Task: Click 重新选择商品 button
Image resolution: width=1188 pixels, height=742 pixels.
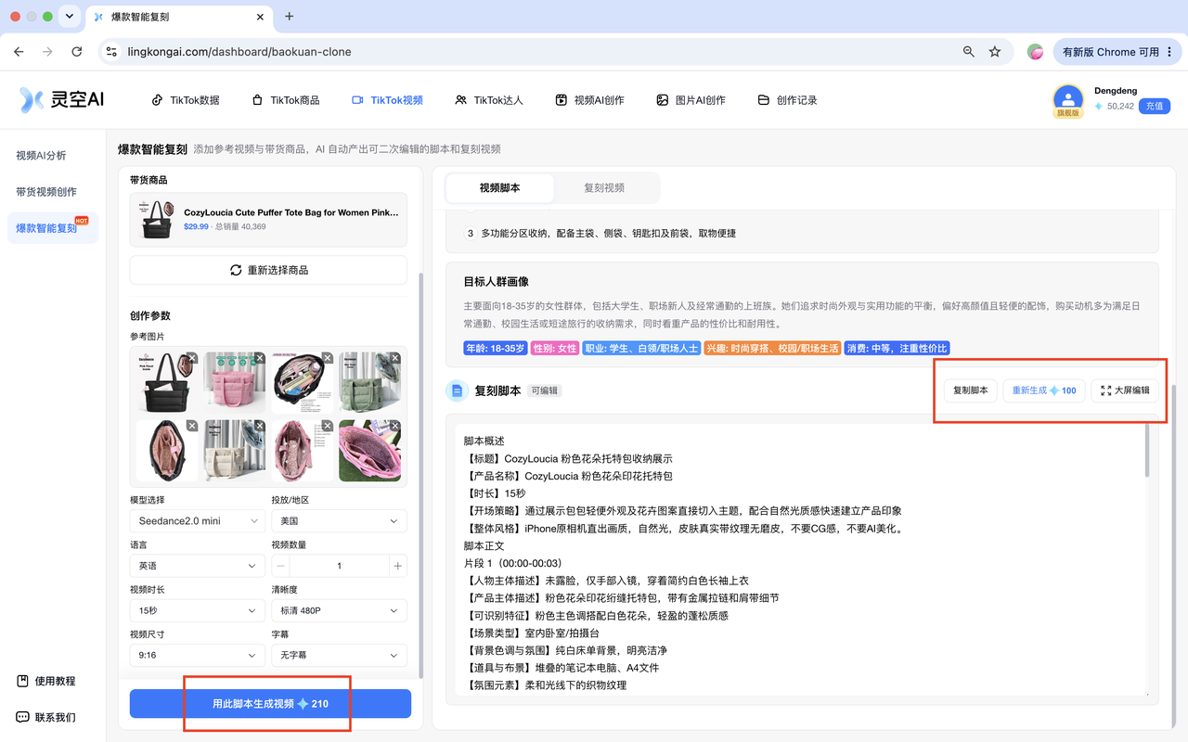Action: coord(268,270)
